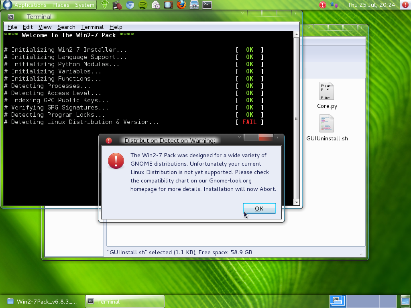Open the file manager title bar dropdown arrow
Viewport: 411px width, 308px height.
(309, 28)
